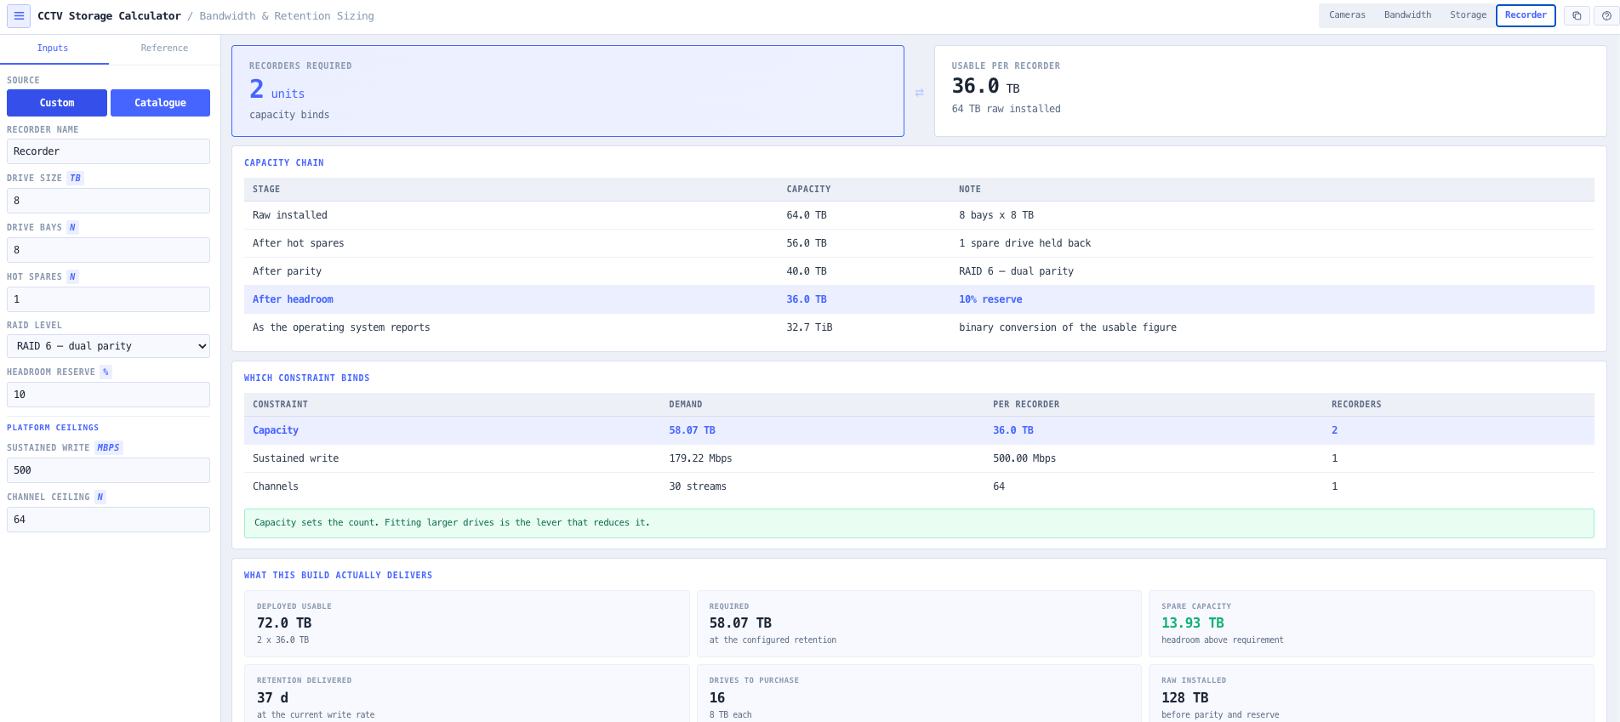Switch to the Bandwidth tab
The image size is (1620, 722).
pos(1407,15)
